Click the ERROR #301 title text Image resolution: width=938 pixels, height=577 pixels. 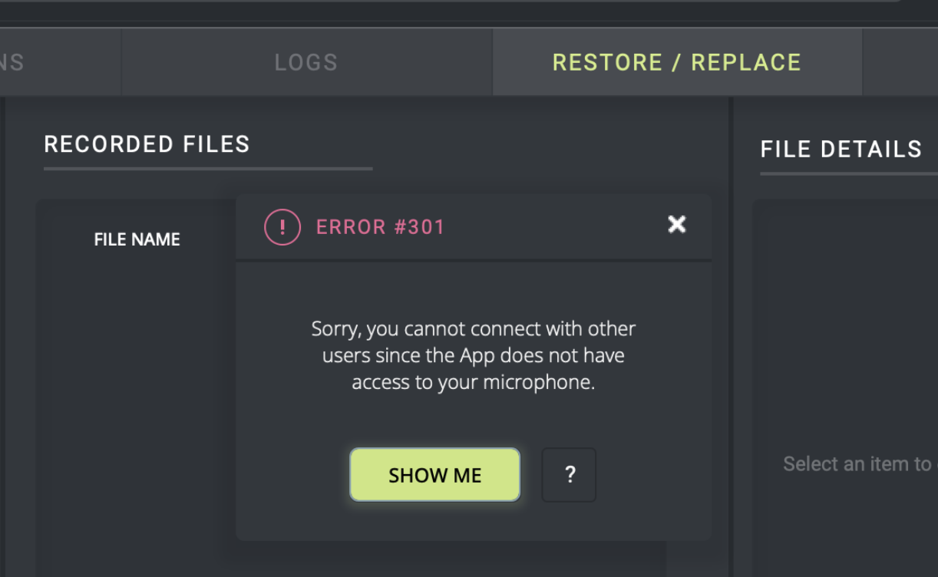tap(380, 227)
